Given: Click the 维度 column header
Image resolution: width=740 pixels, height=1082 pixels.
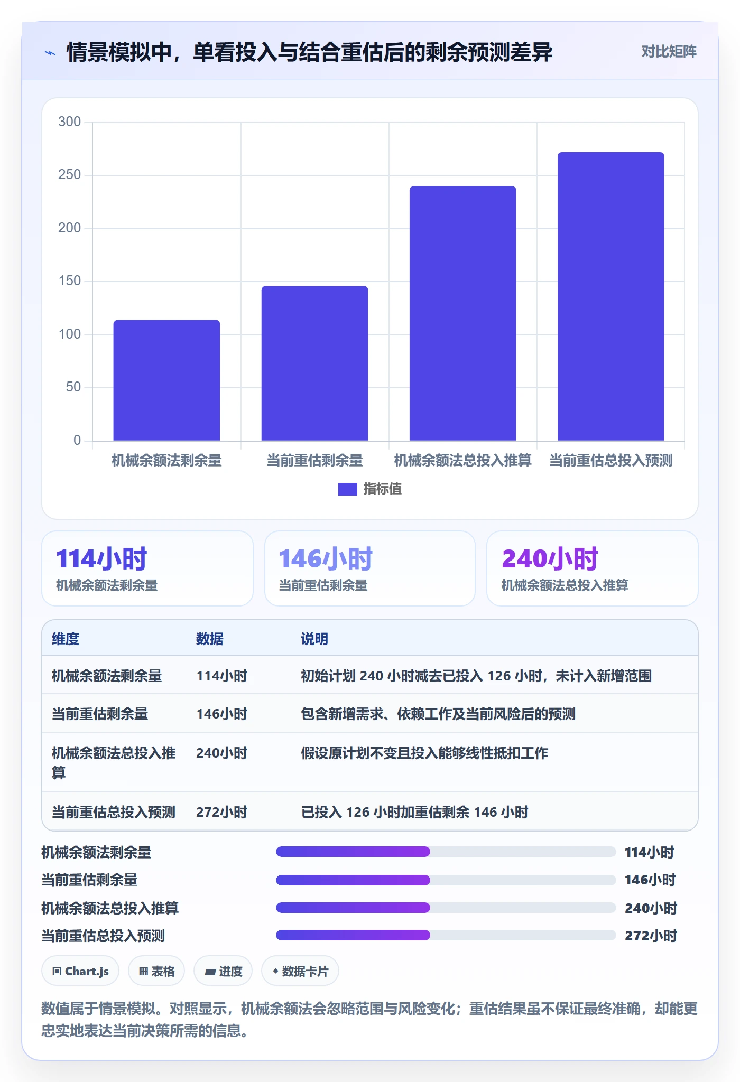Looking at the screenshot, I should pyautogui.click(x=66, y=639).
